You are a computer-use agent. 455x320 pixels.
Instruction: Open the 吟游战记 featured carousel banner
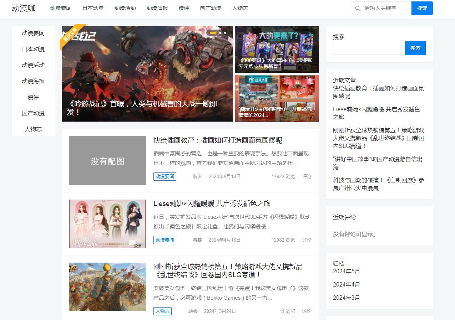(147, 74)
